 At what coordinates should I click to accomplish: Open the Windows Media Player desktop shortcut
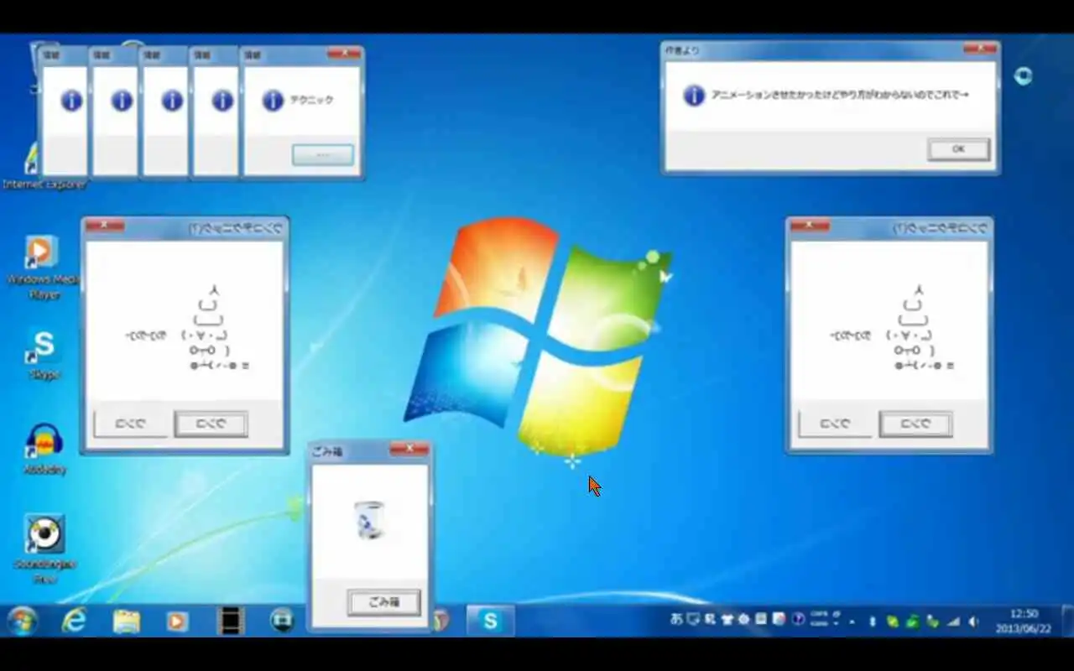tap(42, 268)
